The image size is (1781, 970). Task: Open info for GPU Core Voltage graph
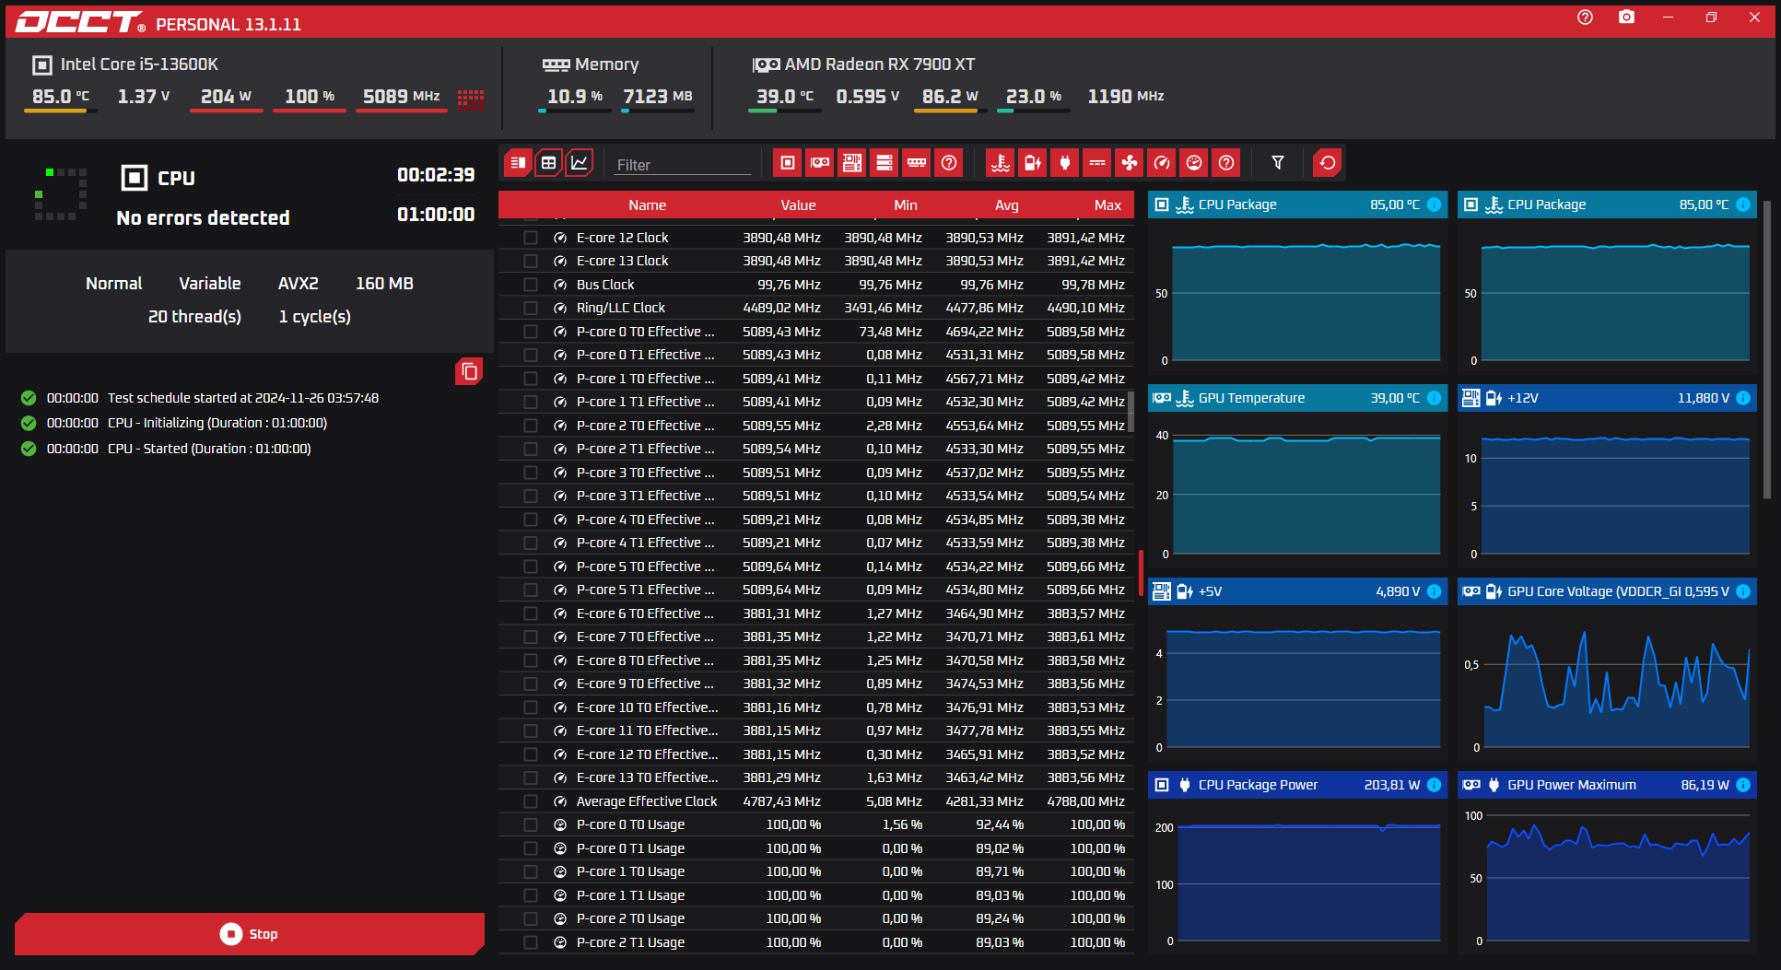tap(1743, 591)
